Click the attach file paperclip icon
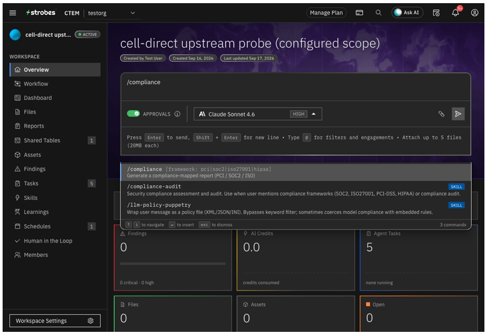This screenshot has height=335, width=486. [441, 114]
